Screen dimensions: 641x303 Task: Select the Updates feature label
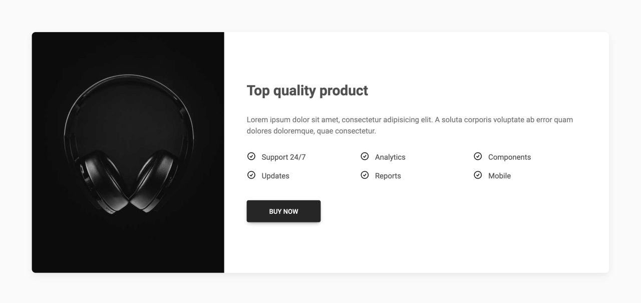(x=275, y=176)
